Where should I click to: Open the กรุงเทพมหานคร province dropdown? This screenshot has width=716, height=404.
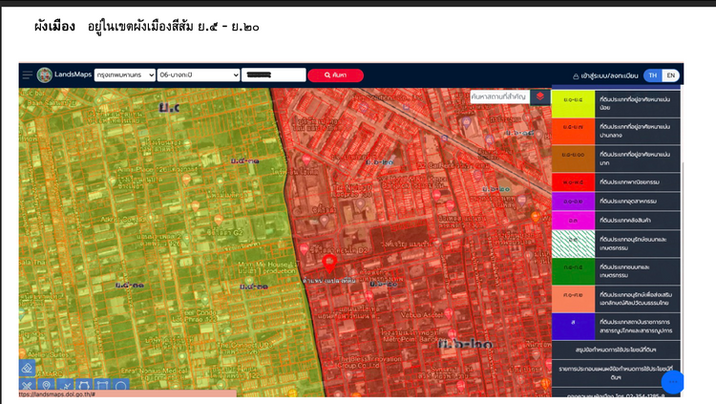pos(125,74)
